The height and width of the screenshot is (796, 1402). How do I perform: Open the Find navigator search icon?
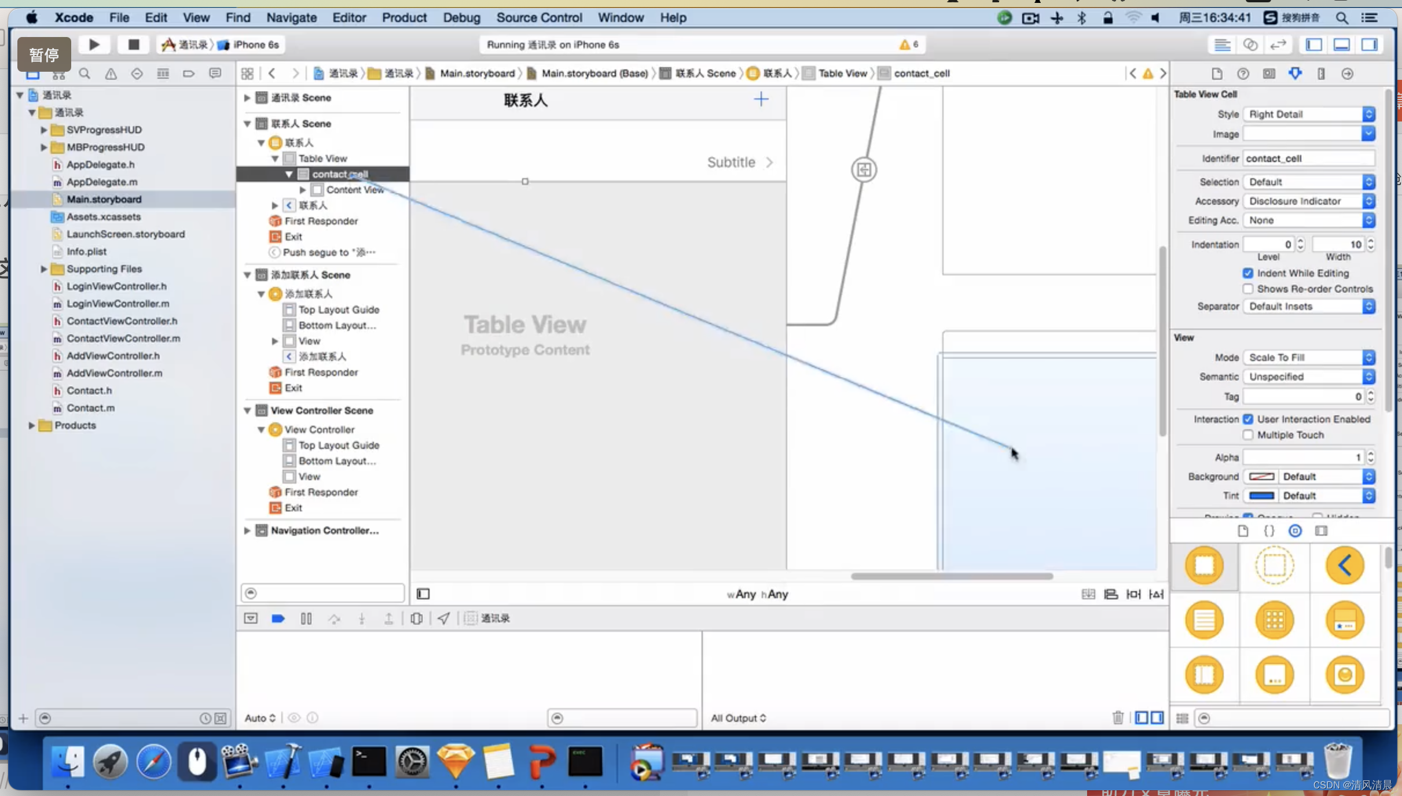(x=85, y=73)
